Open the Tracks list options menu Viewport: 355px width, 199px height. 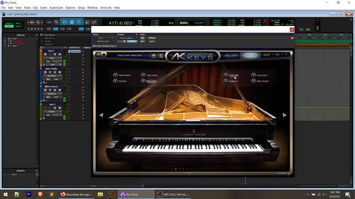point(37,35)
